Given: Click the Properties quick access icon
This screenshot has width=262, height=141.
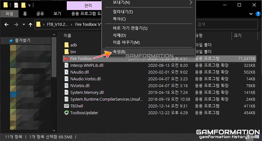Looking at the screenshot, I should point(16,5).
